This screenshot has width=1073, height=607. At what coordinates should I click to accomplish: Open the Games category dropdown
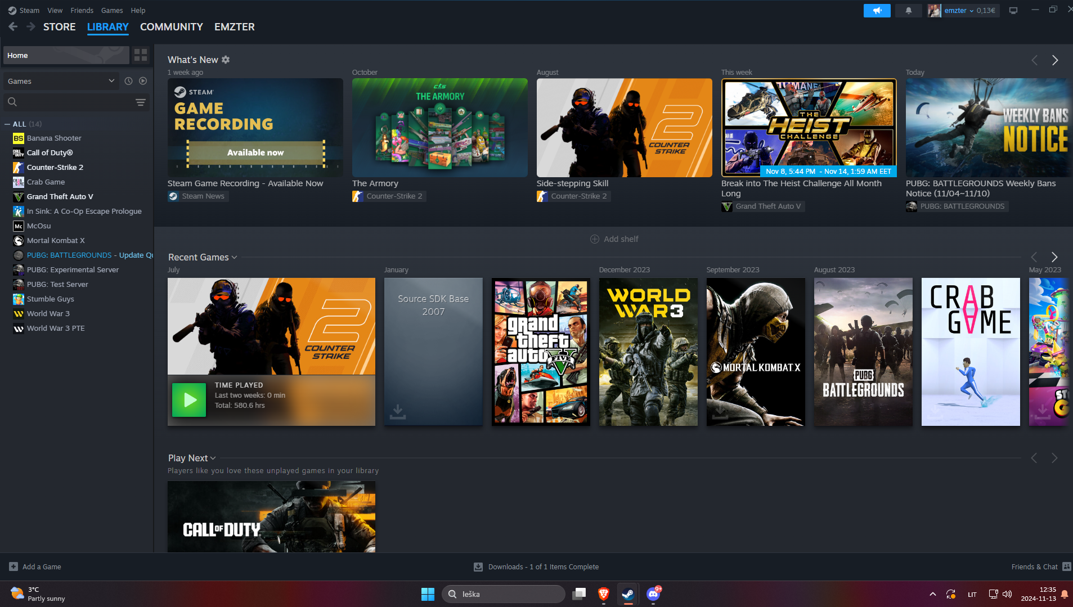[x=61, y=81]
